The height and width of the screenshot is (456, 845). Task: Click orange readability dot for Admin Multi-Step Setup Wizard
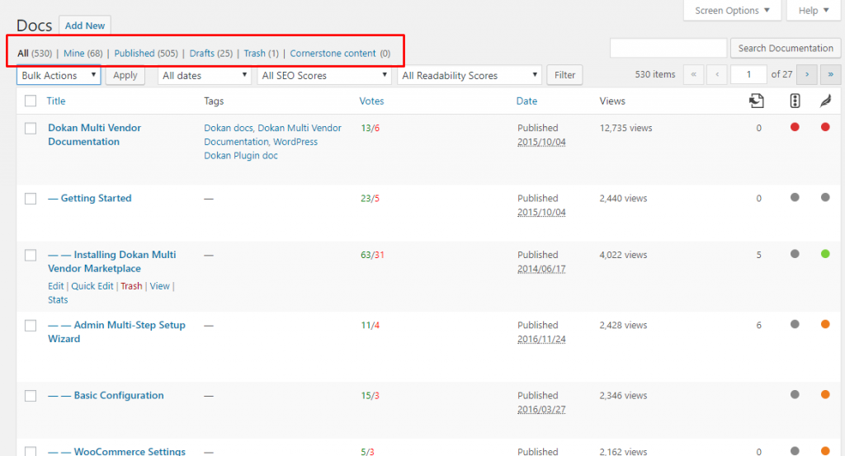pyautogui.click(x=825, y=324)
